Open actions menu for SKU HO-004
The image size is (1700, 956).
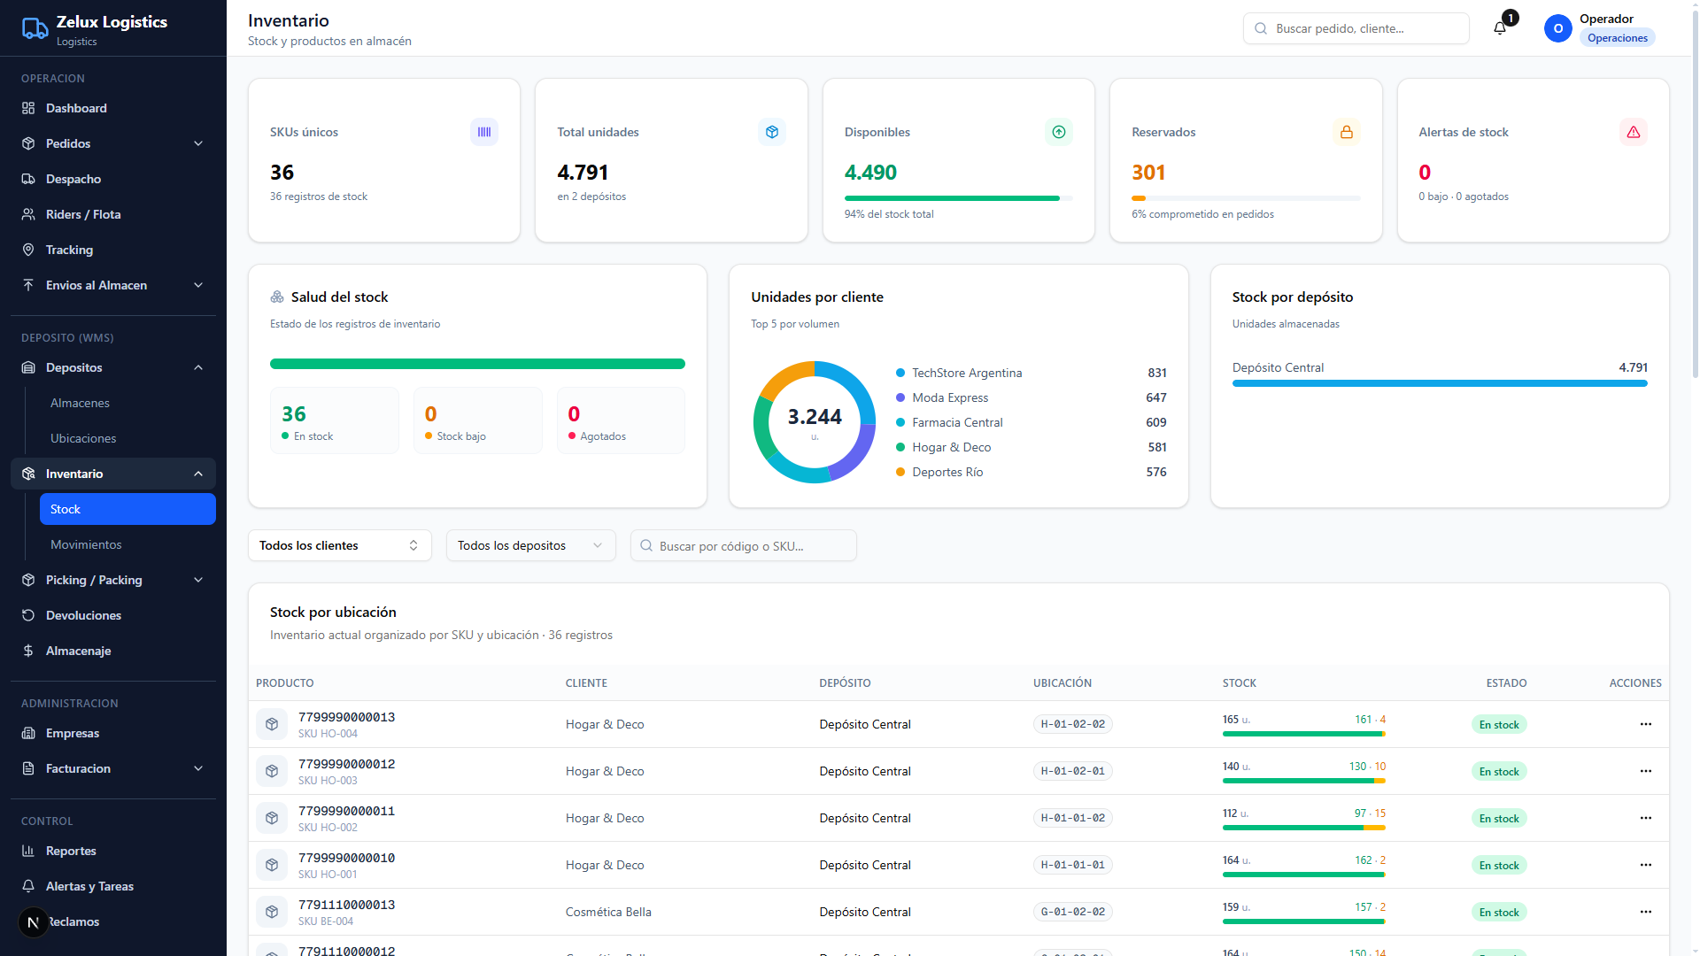click(1646, 724)
